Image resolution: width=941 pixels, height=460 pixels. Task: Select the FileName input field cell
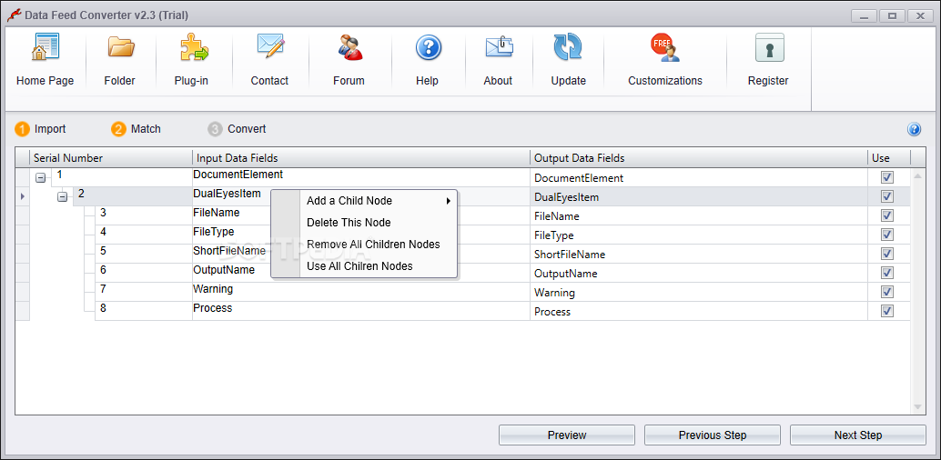360,215
